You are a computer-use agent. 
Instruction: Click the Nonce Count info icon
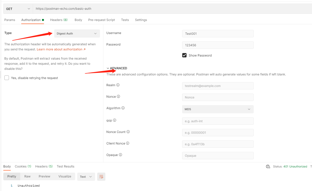point(128,132)
